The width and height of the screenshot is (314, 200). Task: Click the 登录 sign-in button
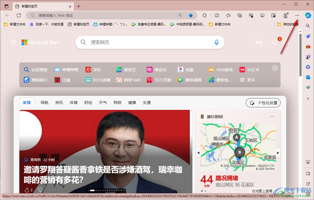259,42
